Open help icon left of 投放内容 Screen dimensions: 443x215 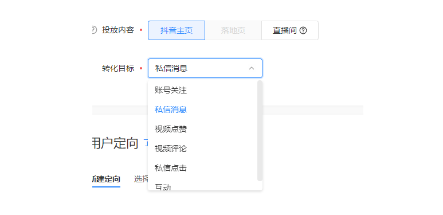click(x=94, y=30)
